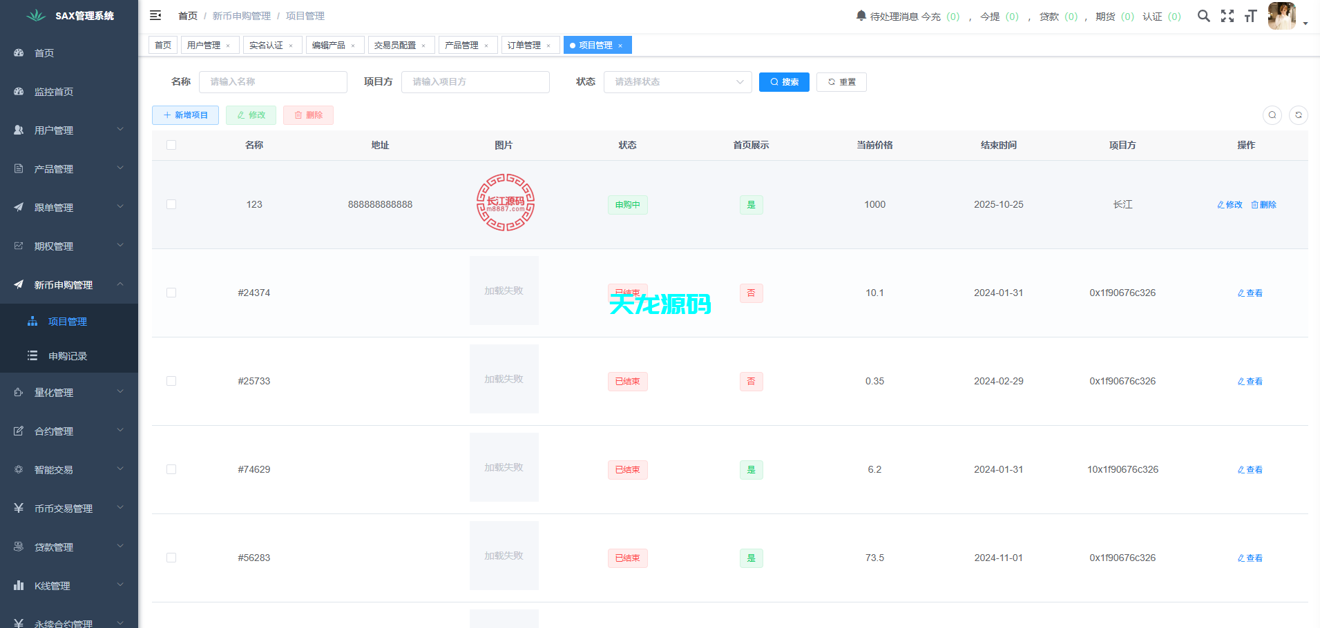The width and height of the screenshot is (1320, 628).
Task: Click the notification bell for pending messages
Action: coord(860,15)
